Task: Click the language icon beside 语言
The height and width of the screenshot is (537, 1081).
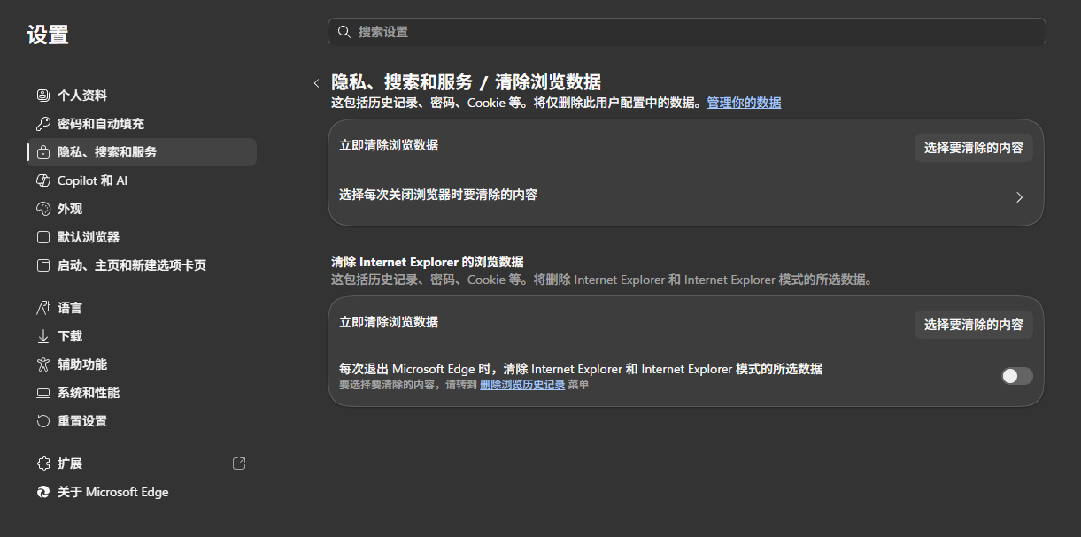Action: tap(42, 308)
